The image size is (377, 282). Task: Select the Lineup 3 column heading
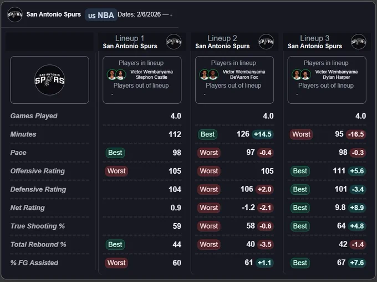click(315, 38)
